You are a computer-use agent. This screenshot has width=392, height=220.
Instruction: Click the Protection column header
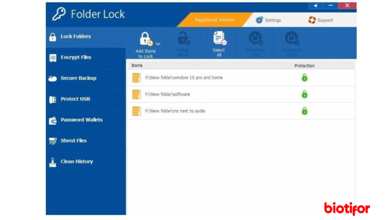pos(323,66)
